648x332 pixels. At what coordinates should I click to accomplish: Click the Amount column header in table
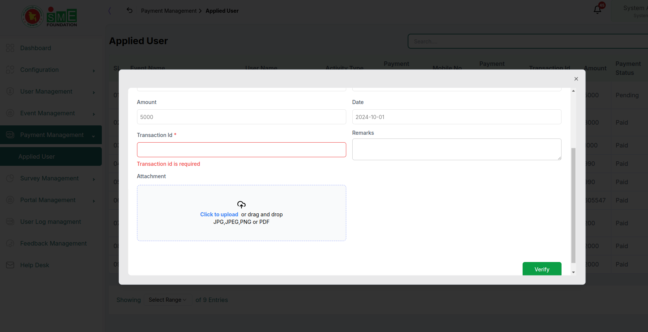595,68
